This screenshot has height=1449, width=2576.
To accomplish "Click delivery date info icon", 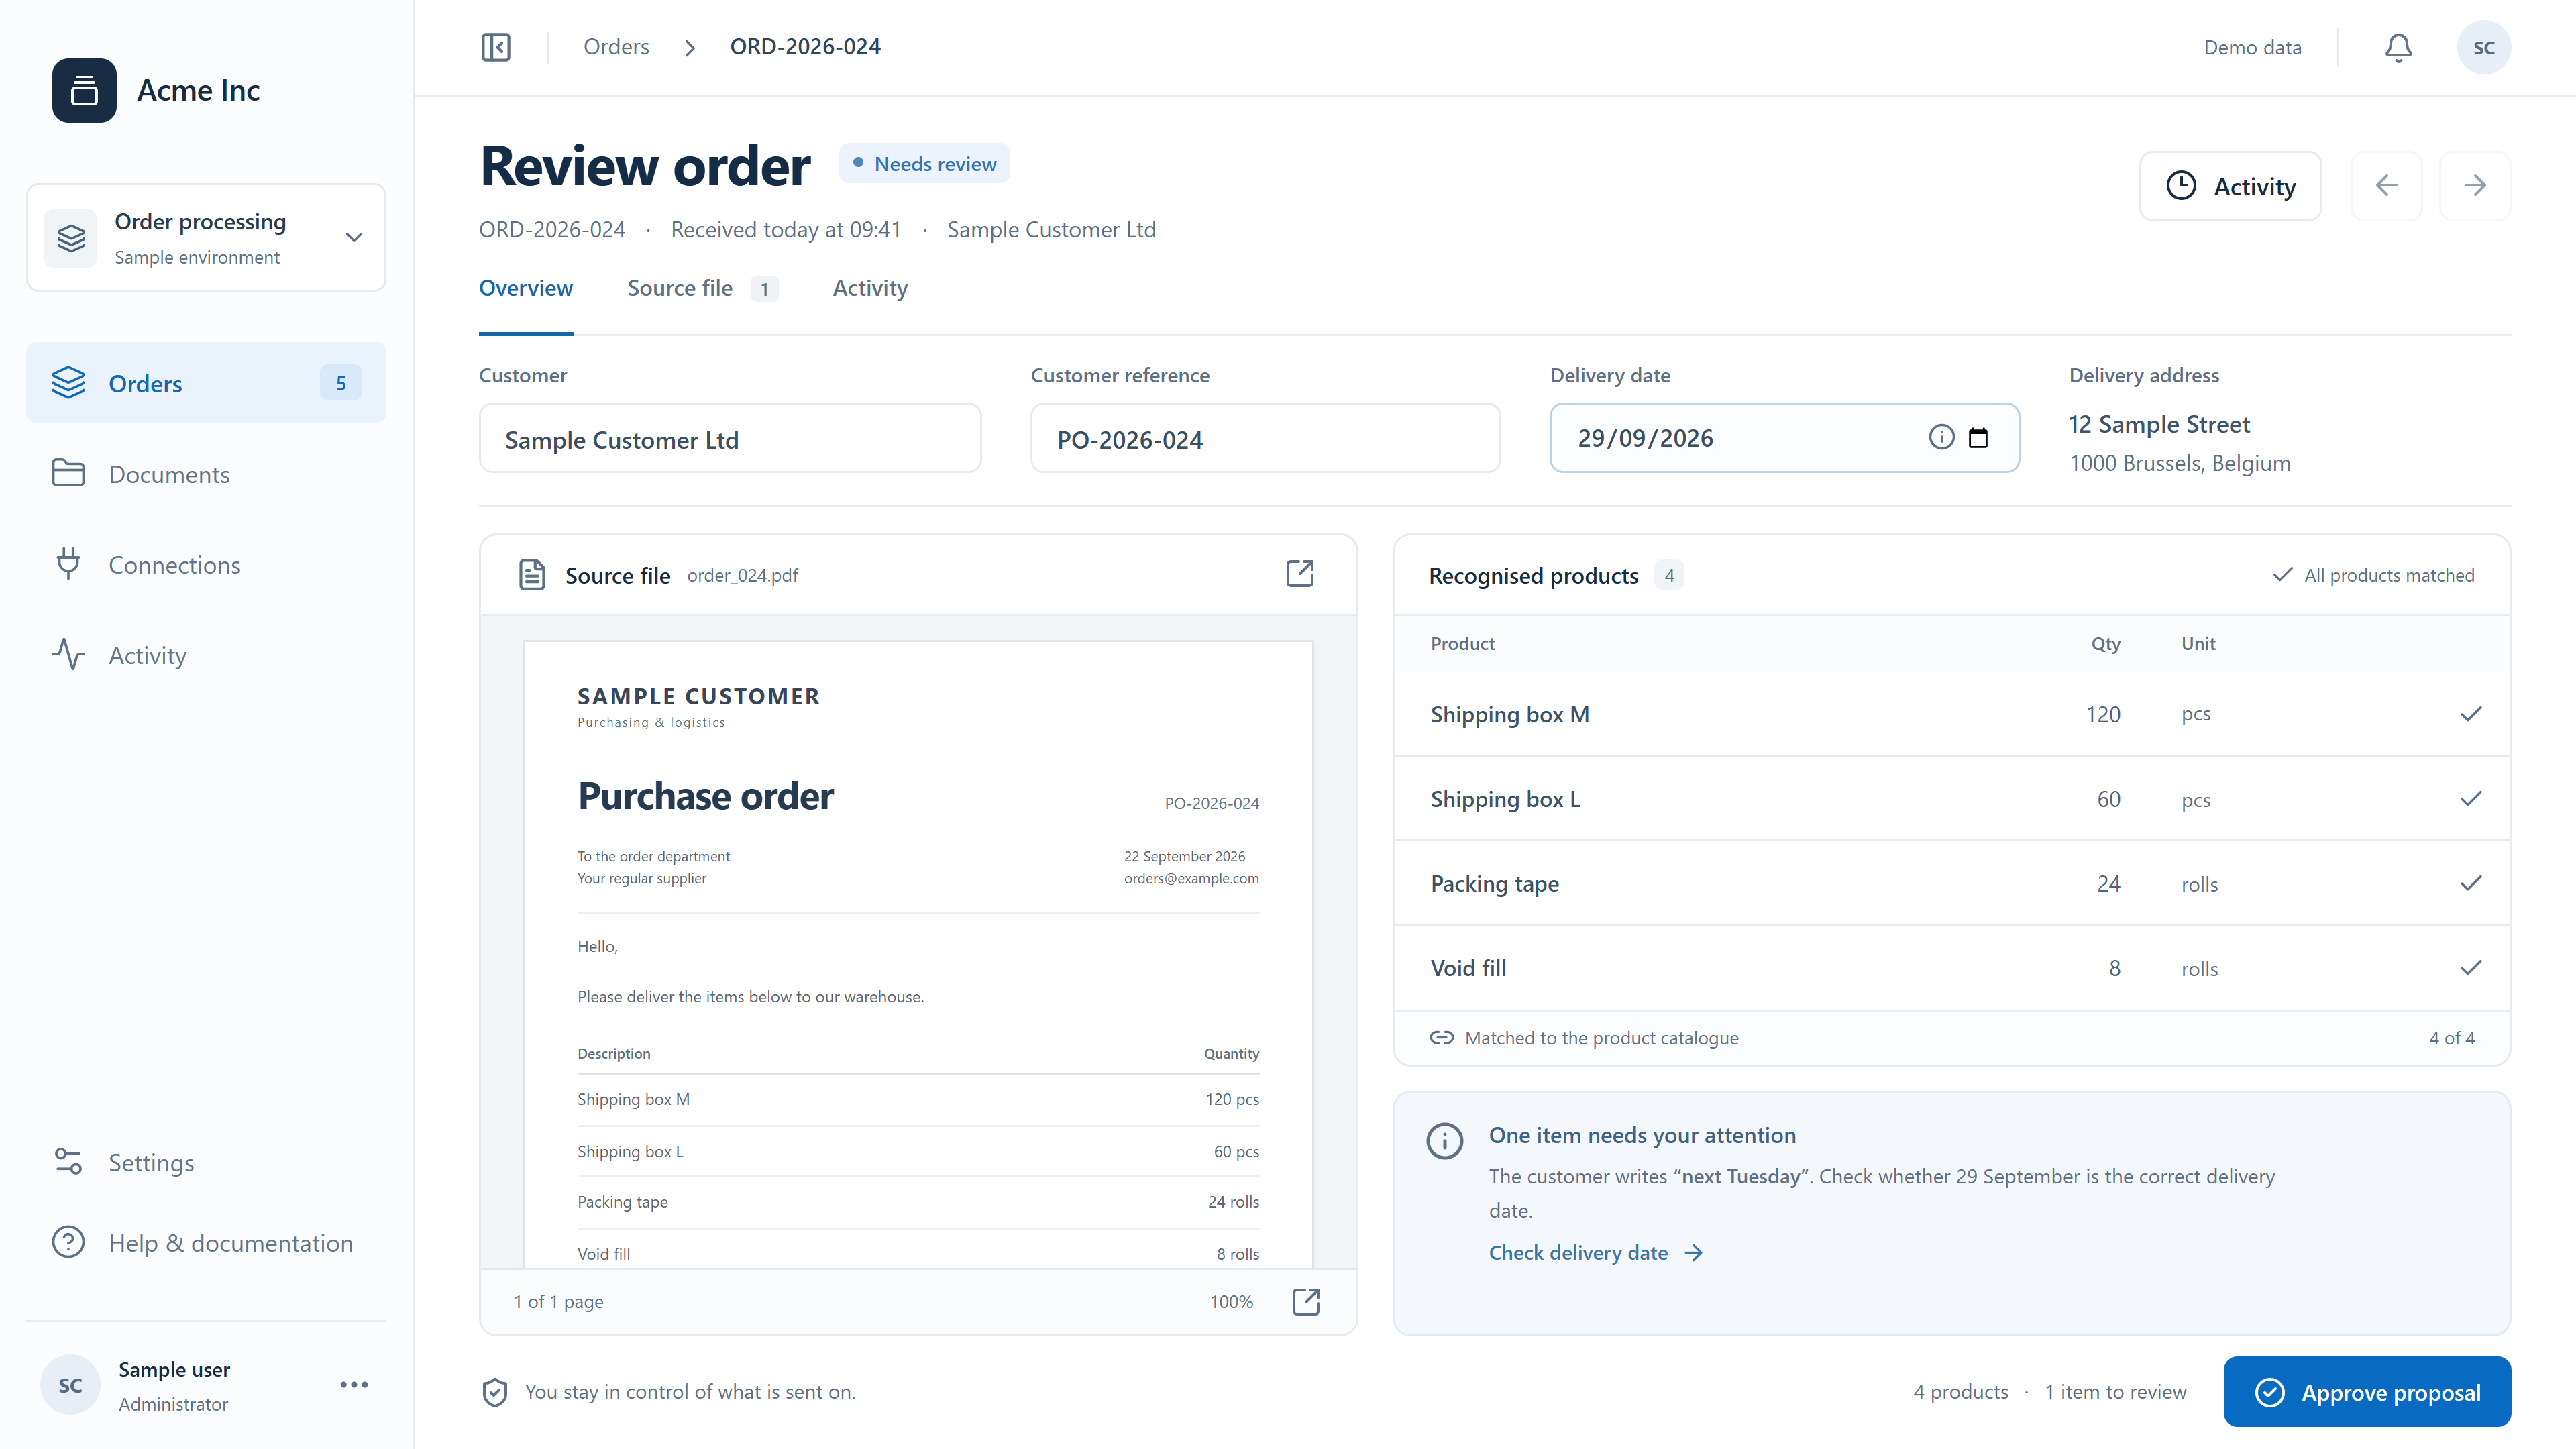I will [1941, 437].
